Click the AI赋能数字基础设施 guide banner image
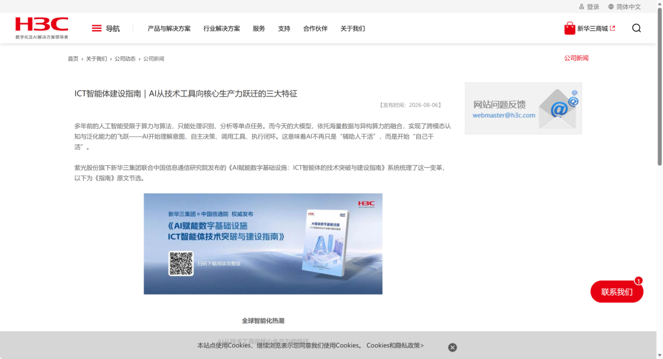Screen dimensions: 663x359 [x=263, y=244]
